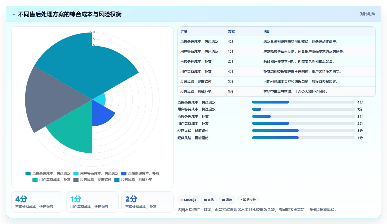Click progress bar for 直接处理成本，补发
The width and height of the screenshot is (387, 224).
304,116
